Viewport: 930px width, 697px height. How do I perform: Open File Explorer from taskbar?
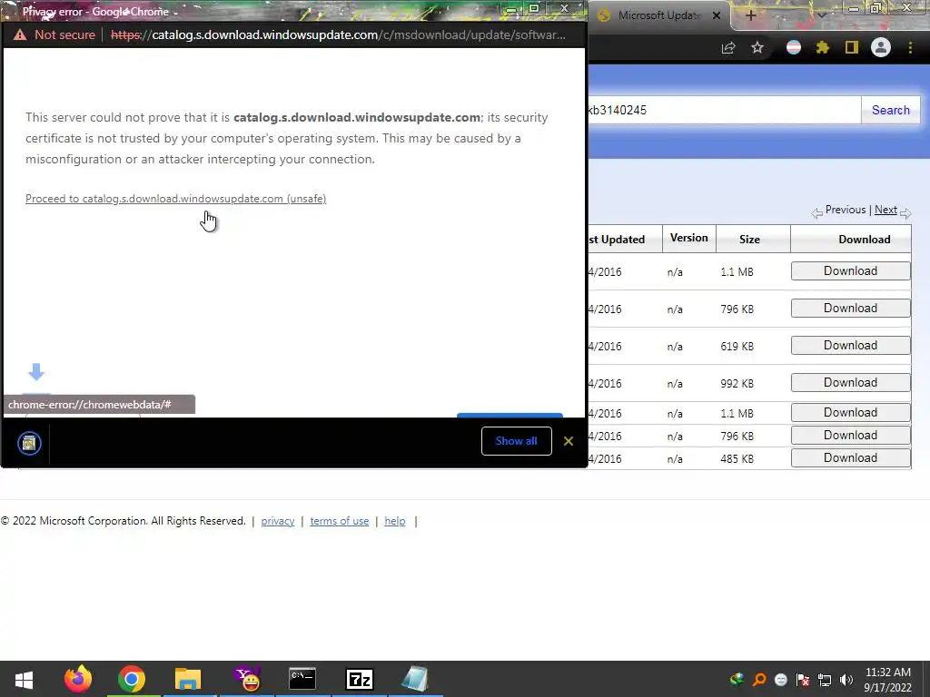click(x=188, y=679)
